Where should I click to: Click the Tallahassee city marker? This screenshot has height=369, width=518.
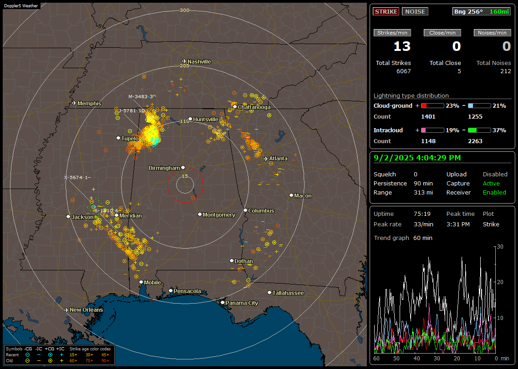click(x=269, y=293)
